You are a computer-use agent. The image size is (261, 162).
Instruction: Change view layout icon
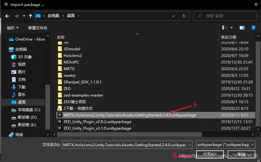pos(225,28)
